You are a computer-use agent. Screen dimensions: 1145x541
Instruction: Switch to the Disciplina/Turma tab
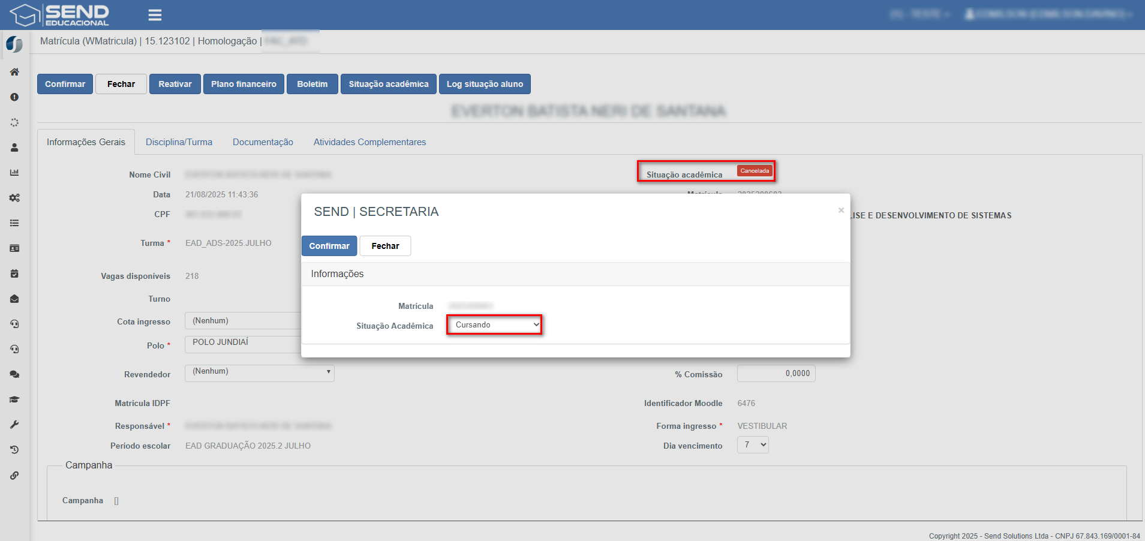click(x=179, y=142)
